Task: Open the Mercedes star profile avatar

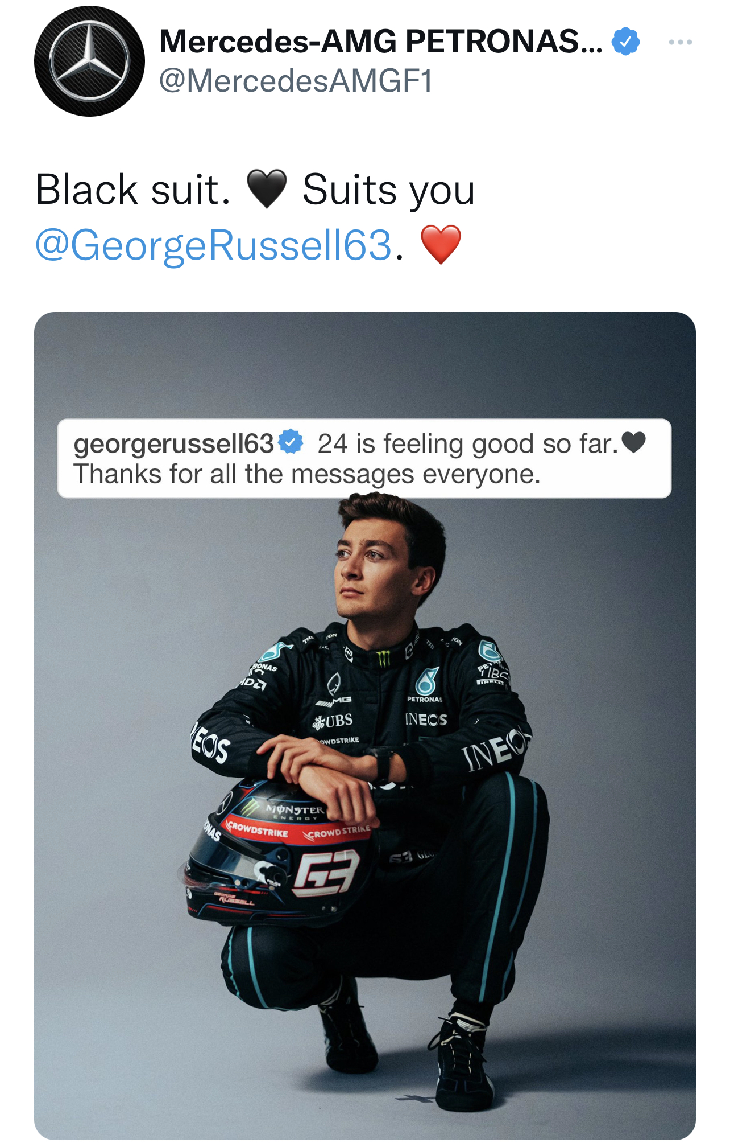Action: 89,61
